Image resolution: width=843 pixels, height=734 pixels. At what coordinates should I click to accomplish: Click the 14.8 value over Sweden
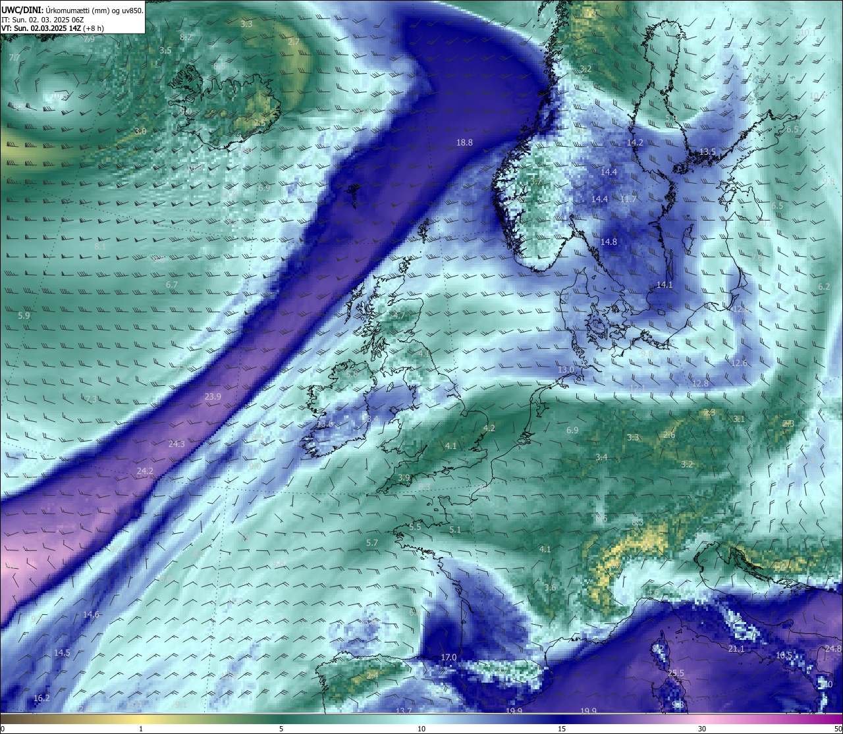tap(609, 242)
